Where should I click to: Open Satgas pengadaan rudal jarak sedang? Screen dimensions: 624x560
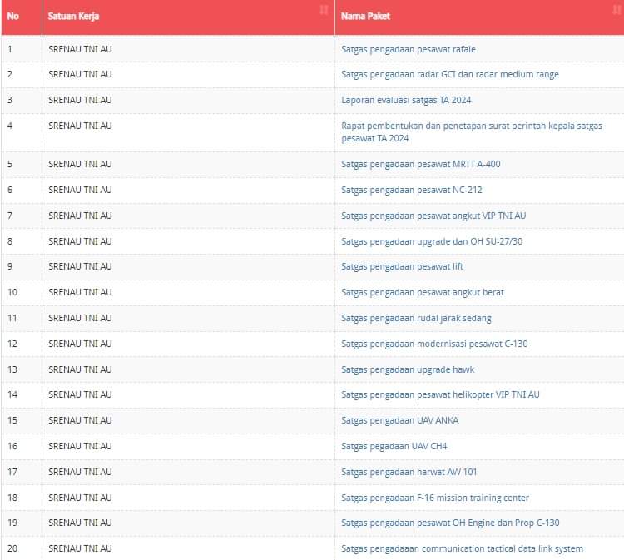click(x=416, y=318)
